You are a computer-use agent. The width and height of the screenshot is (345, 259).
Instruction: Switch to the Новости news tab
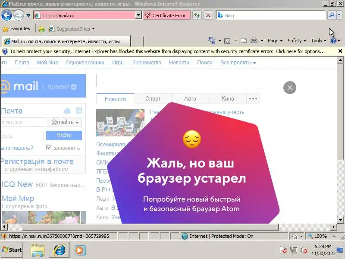pyautogui.click(x=115, y=99)
